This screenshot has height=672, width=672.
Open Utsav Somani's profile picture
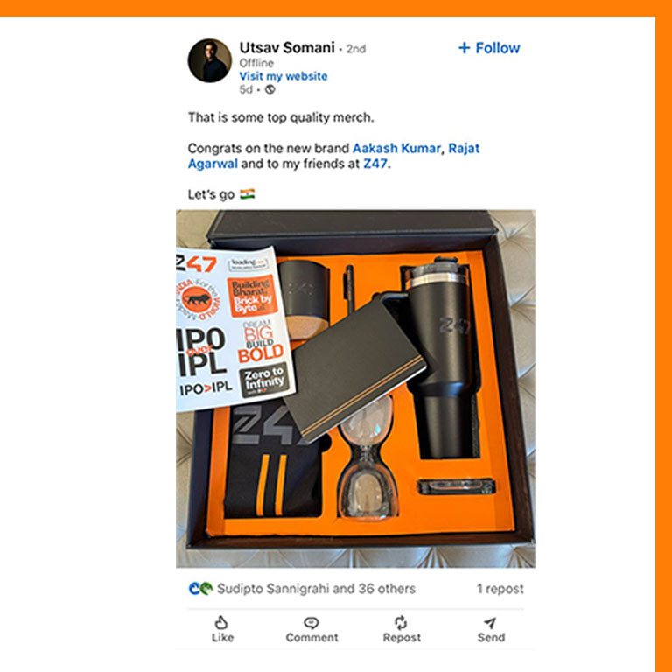[x=210, y=60]
